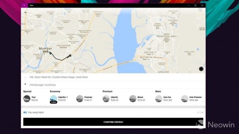Click the ride options horizontal scrollbar

113,107
